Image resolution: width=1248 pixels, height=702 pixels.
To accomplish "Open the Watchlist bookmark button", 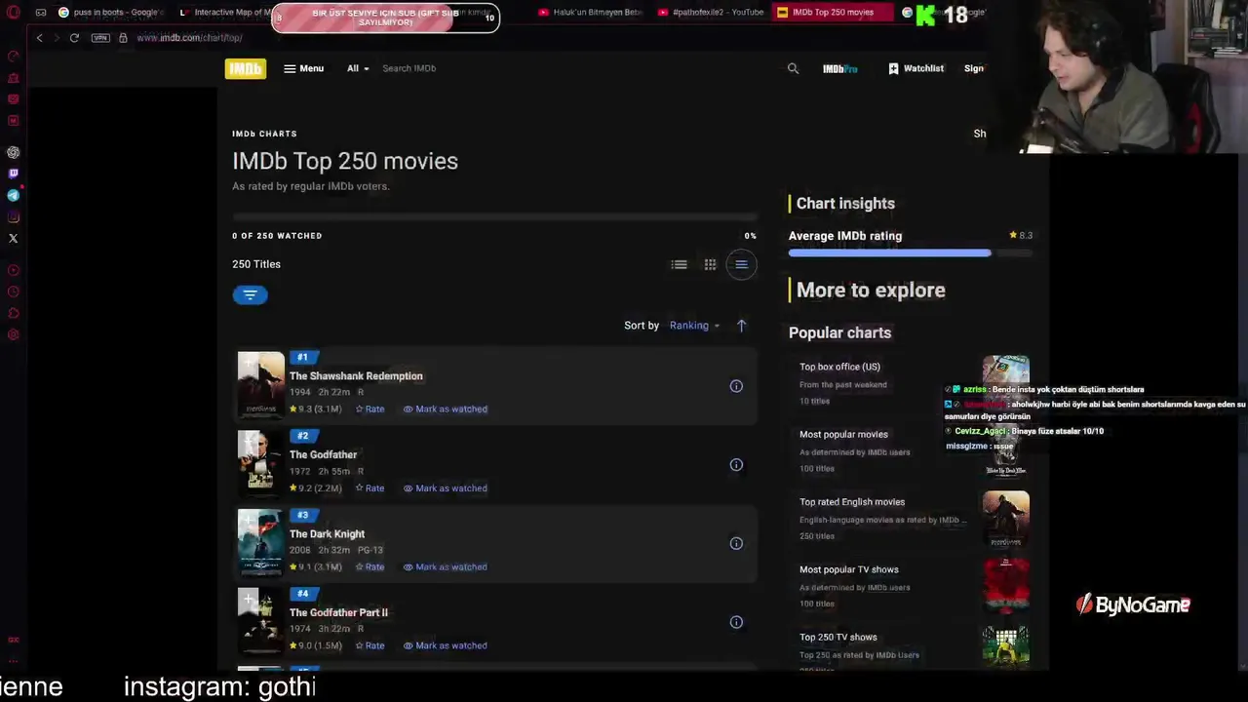I will [x=916, y=68].
